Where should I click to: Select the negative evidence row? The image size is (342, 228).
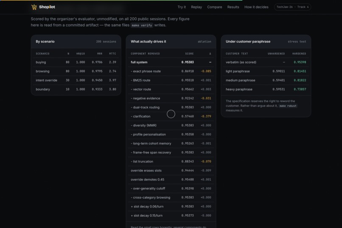click(x=171, y=98)
